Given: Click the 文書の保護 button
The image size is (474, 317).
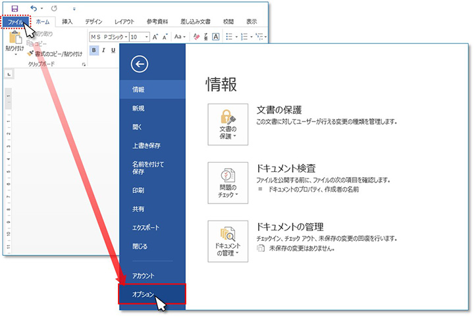Looking at the screenshot, I should click(x=228, y=125).
